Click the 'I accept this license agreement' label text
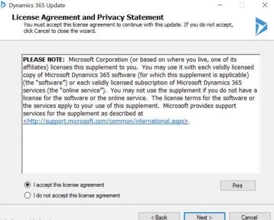The width and height of the screenshot is (274, 220). point(69,185)
